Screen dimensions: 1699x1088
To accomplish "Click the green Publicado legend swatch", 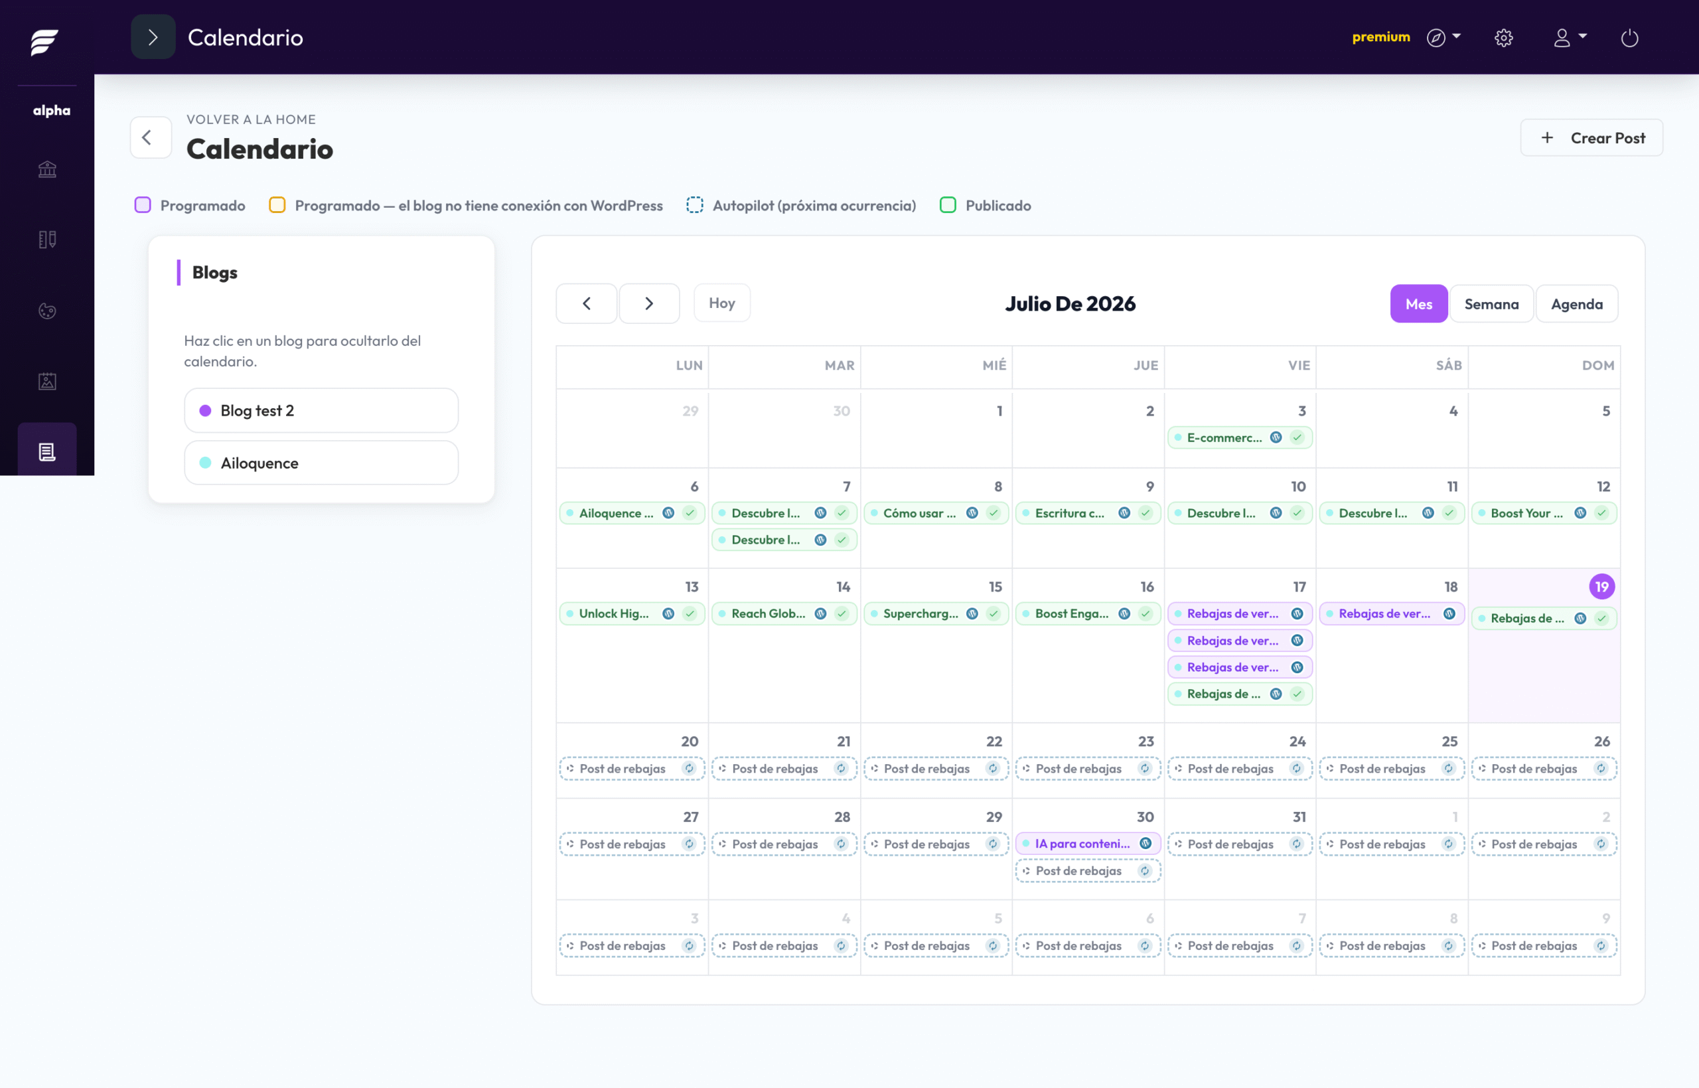I will 948,205.
